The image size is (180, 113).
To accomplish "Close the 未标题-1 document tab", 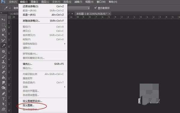I will (109, 14).
